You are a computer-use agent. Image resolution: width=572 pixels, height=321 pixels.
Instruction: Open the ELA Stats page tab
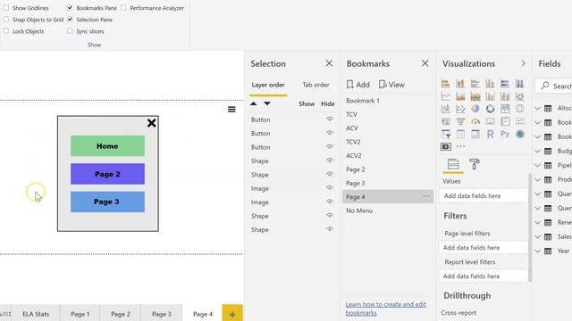tap(36, 314)
